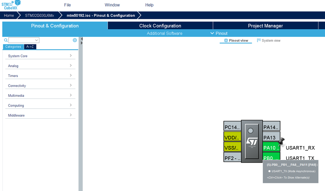Viewport: 325px width, 191px height.
Task: Open the File menu
Action: tap(67, 5)
